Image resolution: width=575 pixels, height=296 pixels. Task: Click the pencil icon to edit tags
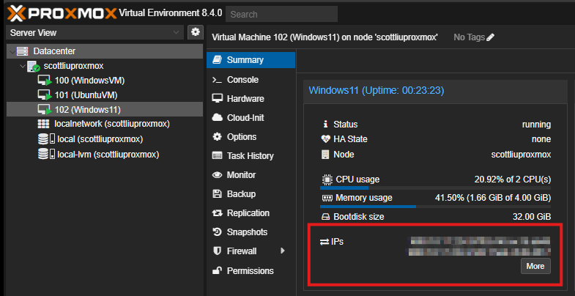tap(490, 37)
